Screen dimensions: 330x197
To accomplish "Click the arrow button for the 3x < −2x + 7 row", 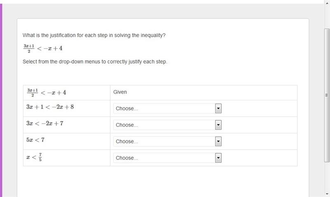I will 218,125.
